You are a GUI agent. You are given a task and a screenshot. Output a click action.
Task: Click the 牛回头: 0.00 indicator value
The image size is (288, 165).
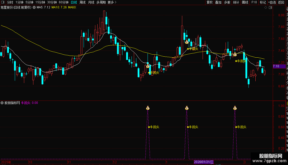click(29, 103)
